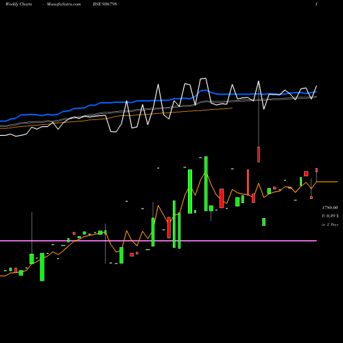Click the thick blue moving average line
The height and width of the screenshot is (343, 343).
point(158,101)
